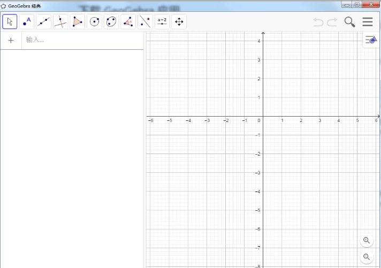This screenshot has height=268, width=381.
Task: Select the Polygon tool
Action: 78,21
